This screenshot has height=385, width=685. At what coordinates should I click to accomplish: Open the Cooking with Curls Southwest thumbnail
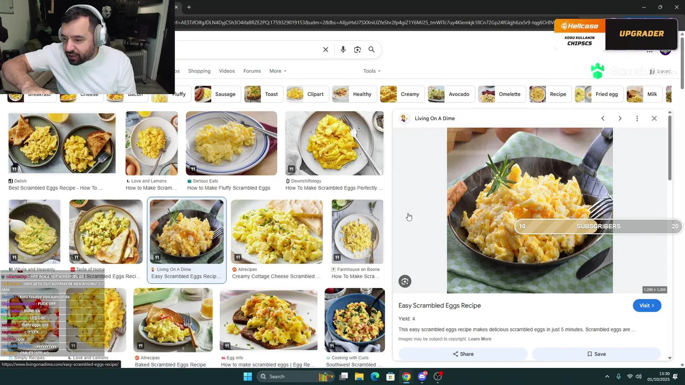pyautogui.click(x=355, y=320)
